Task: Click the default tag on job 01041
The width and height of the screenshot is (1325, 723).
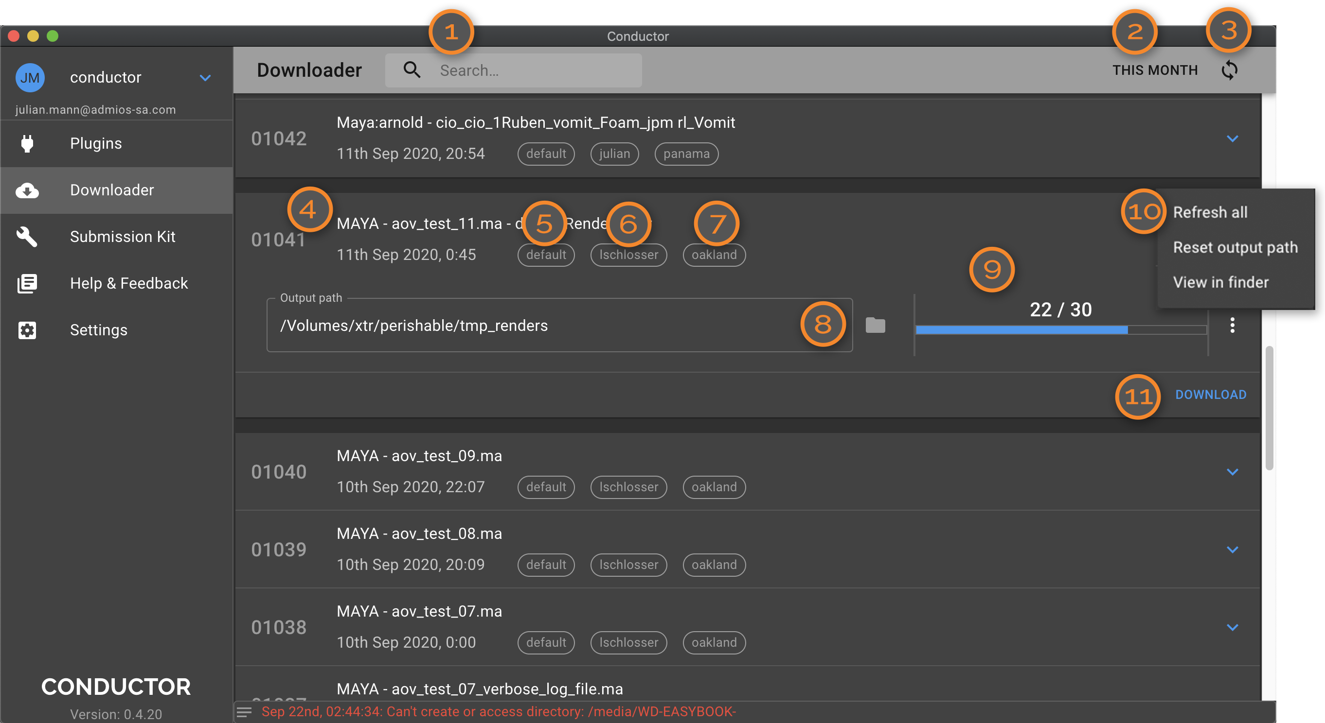Action: point(546,255)
